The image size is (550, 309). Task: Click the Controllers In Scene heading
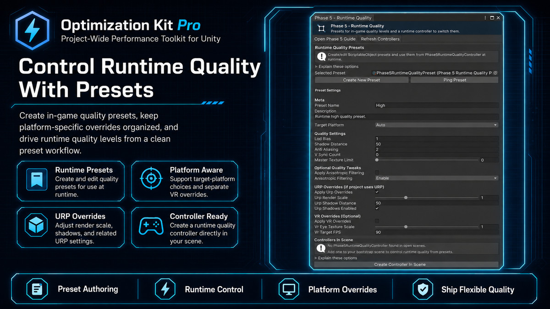[x=334, y=240]
